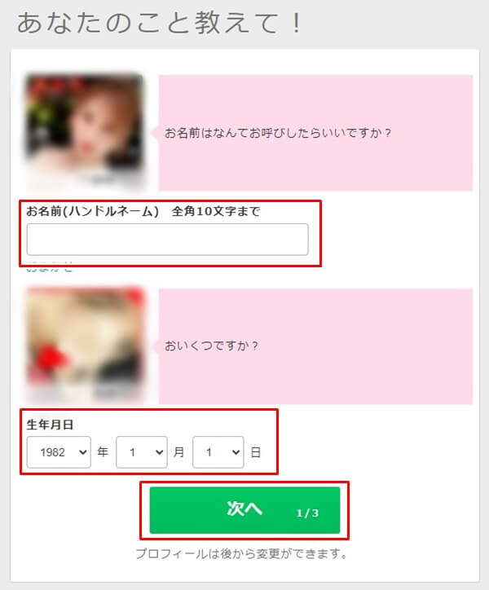Screen dimensions: 489x590
Task: Click the chevron arrow on the 1982 selector
Action: [83, 452]
